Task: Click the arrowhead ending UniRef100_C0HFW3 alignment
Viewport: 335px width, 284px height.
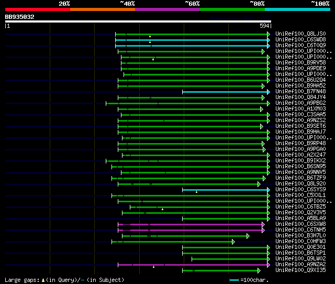Action: tap(233, 242)
